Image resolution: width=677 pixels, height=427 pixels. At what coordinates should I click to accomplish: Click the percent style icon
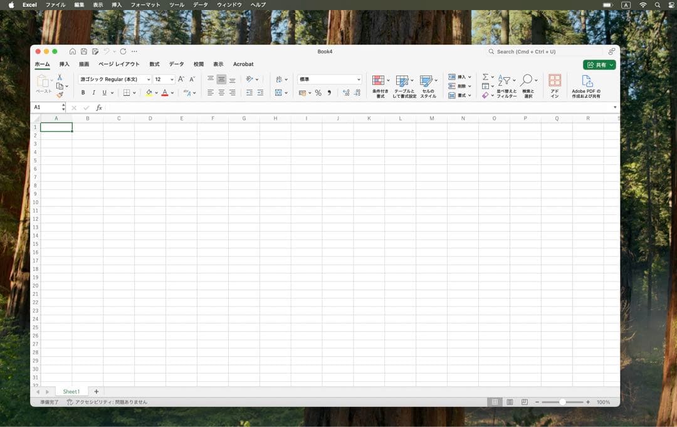click(318, 93)
